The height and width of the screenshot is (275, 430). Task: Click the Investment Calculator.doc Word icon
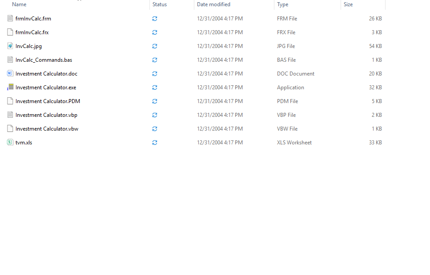tap(10, 74)
